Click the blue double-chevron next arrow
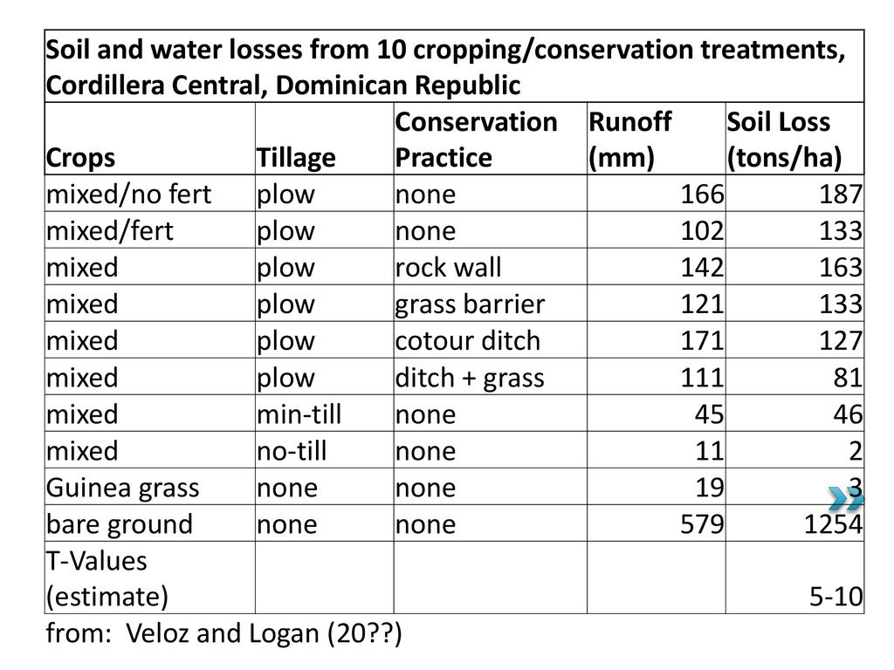The width and height of the screenshot is (894, 670). coord(845,499)
